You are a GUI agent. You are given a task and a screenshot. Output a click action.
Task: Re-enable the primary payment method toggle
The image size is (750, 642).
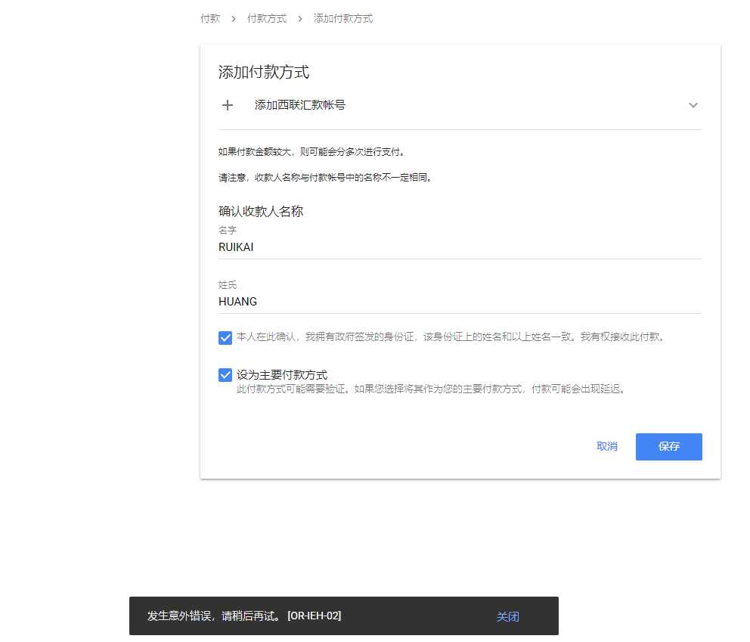(225, 374)
